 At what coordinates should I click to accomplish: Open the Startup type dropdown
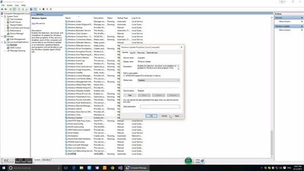tap(159, 80)
